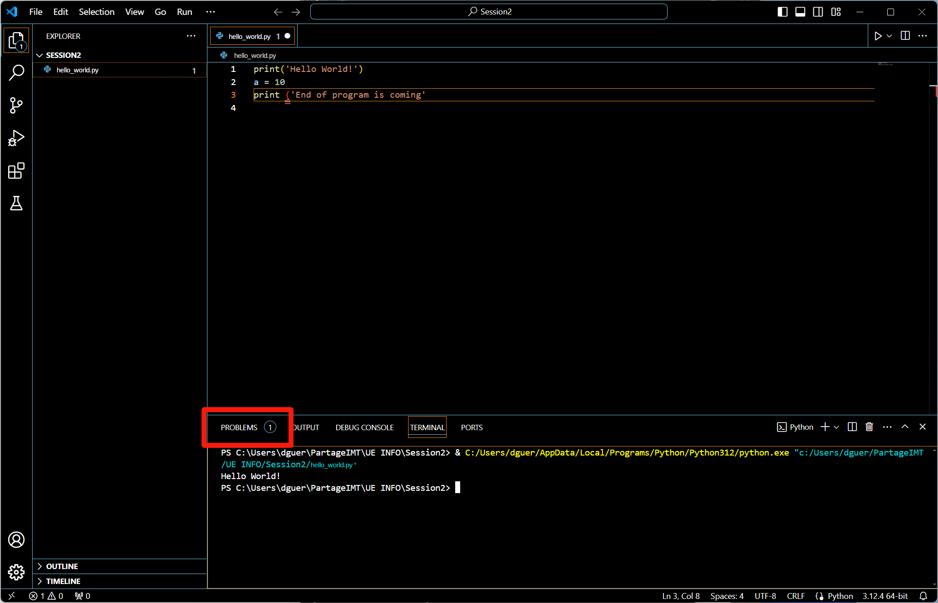Open the Selection menu
Image resolution: width=938 pixels, height=603 pixels.
click(x=96, y=12)
